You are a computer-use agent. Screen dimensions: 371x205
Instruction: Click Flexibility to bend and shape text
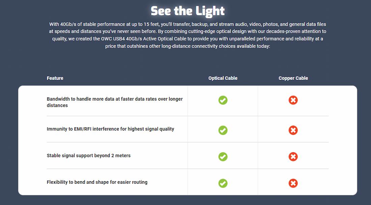97,182
